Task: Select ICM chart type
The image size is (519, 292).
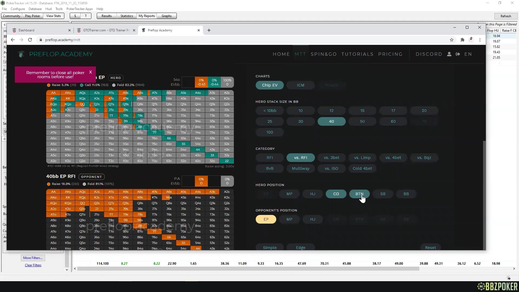Action: click(x=300, y=85)
